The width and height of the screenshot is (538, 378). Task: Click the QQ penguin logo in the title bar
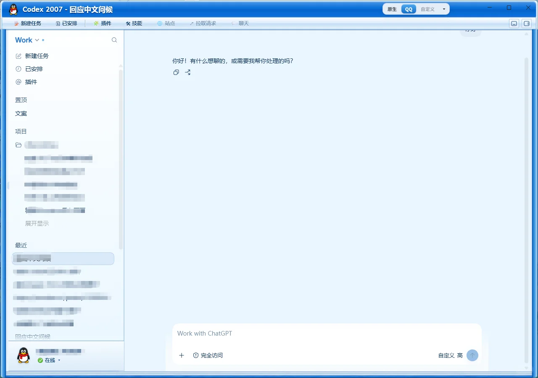[13, 9]
